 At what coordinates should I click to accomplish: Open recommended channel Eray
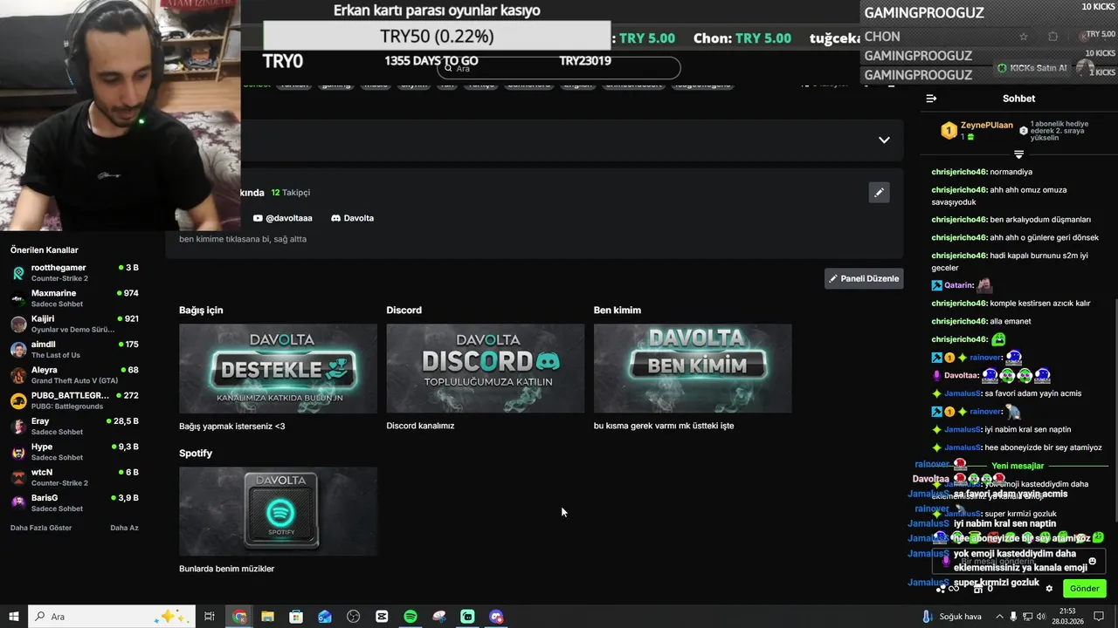coord(74,426)
